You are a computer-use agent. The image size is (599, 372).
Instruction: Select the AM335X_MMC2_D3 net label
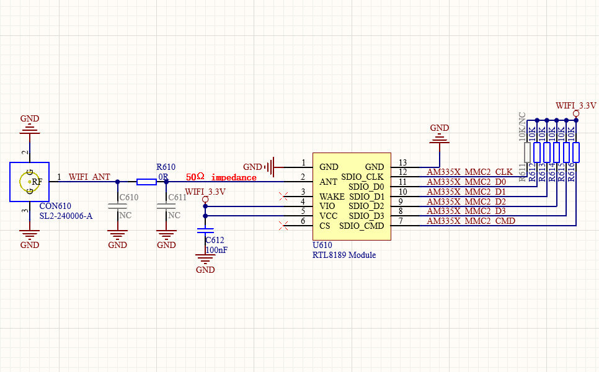pyautogui.click(x=466, y=211)
